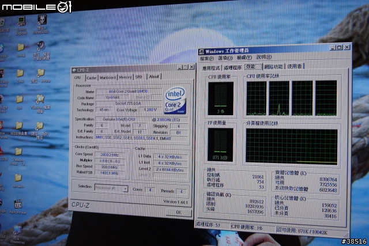Viewport: 369px width, 246px height.
Task: Click the 控制碼 value 21861
Action: (x=258, y=177)
